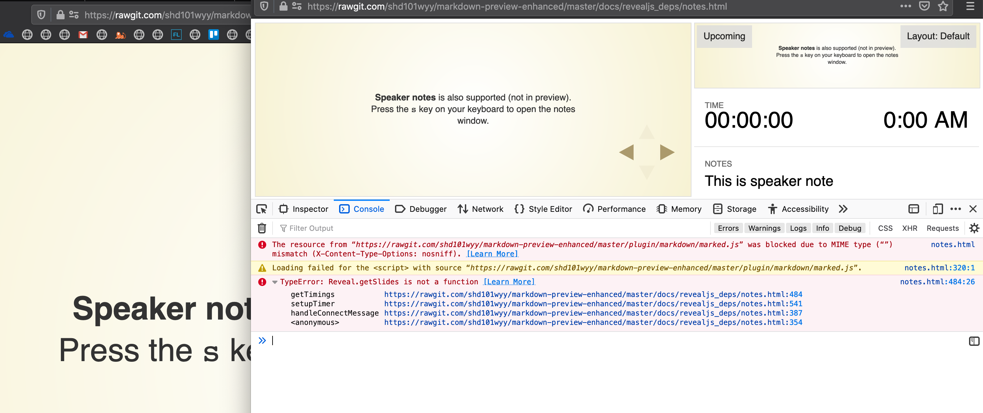Screen dimensions: 983x413
Task: Open the DevTools meatball customization menu
Action: [956, 209]
